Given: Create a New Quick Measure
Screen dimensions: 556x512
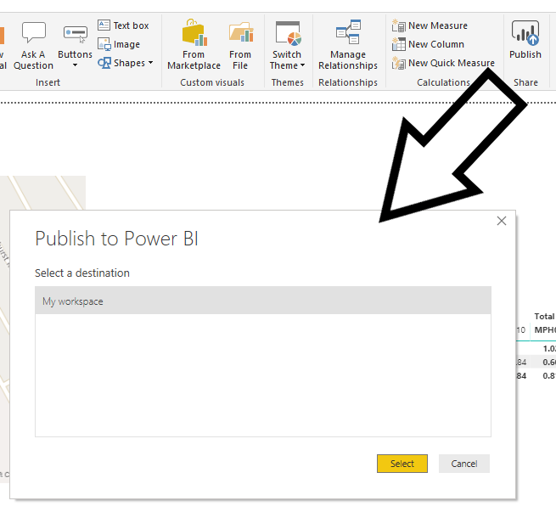Looking at the screenshot, I should click(443, 63).
